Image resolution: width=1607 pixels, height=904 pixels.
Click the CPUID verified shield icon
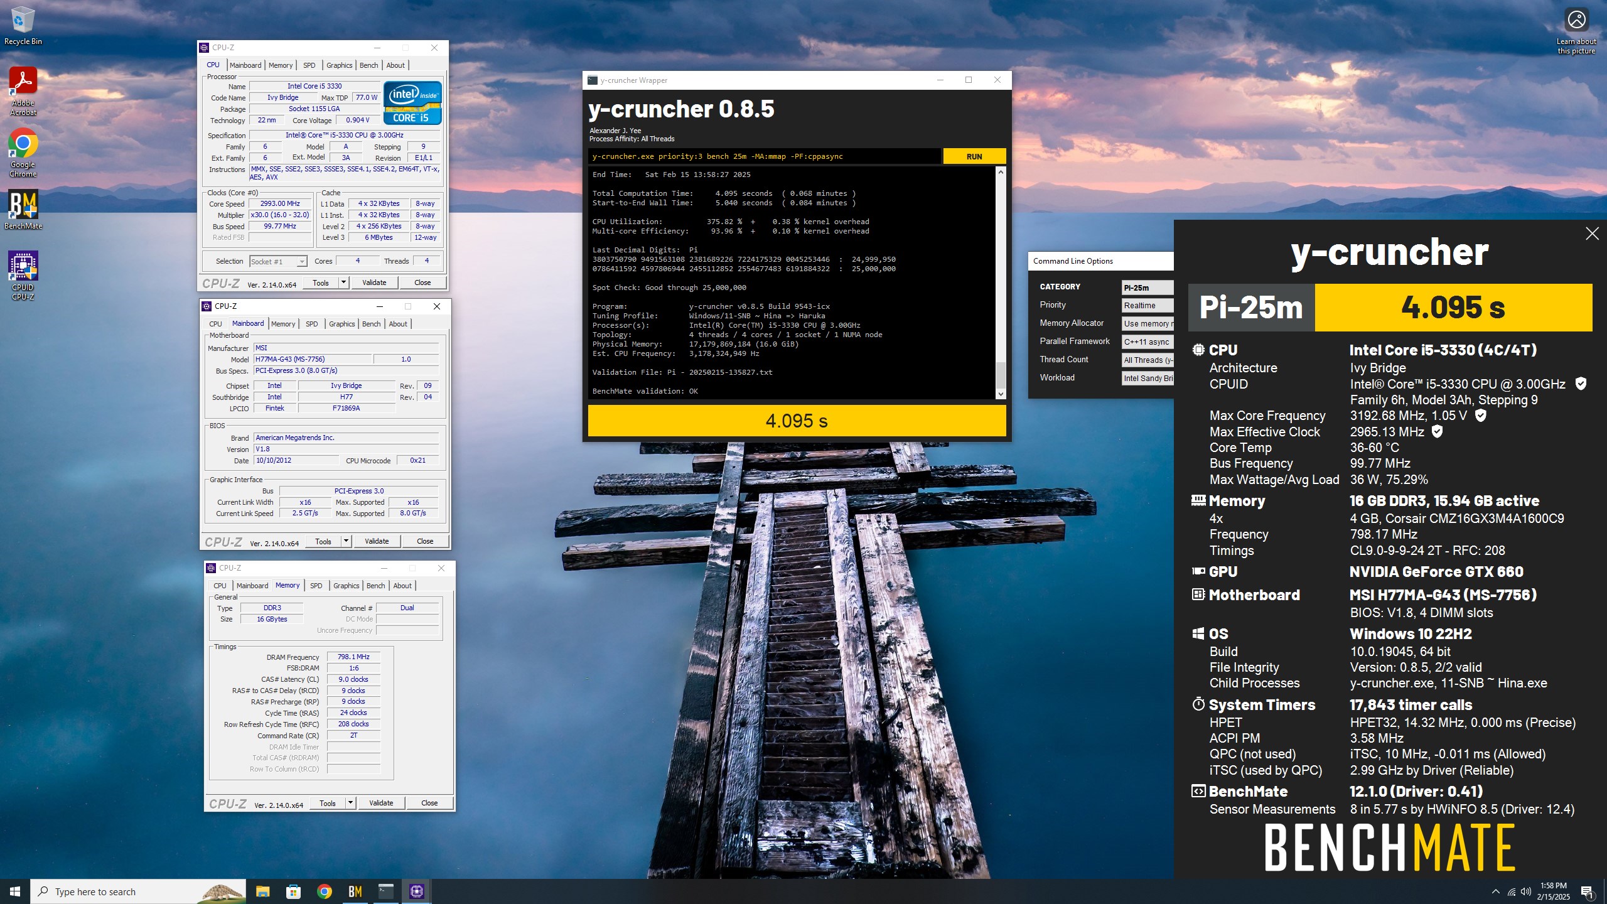click(x=1581, y=384)
